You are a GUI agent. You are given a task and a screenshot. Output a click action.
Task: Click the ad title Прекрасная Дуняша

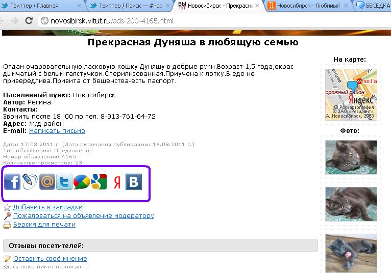pos(193,42)
